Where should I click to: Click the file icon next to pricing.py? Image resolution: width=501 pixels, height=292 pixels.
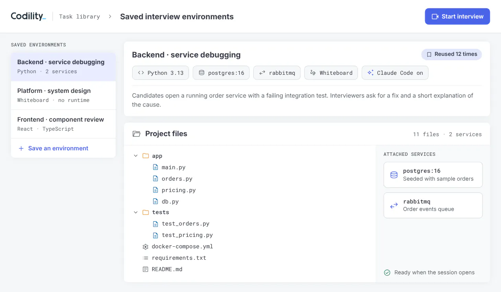155,190
